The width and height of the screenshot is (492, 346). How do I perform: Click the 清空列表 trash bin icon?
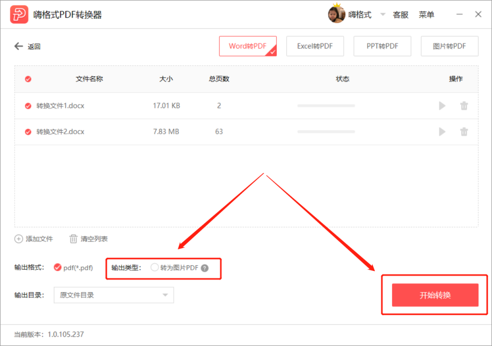pos(73,239)
